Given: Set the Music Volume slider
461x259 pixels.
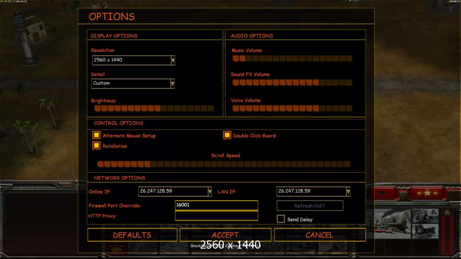Looking at the screenshot, I should tap(292, 58).
